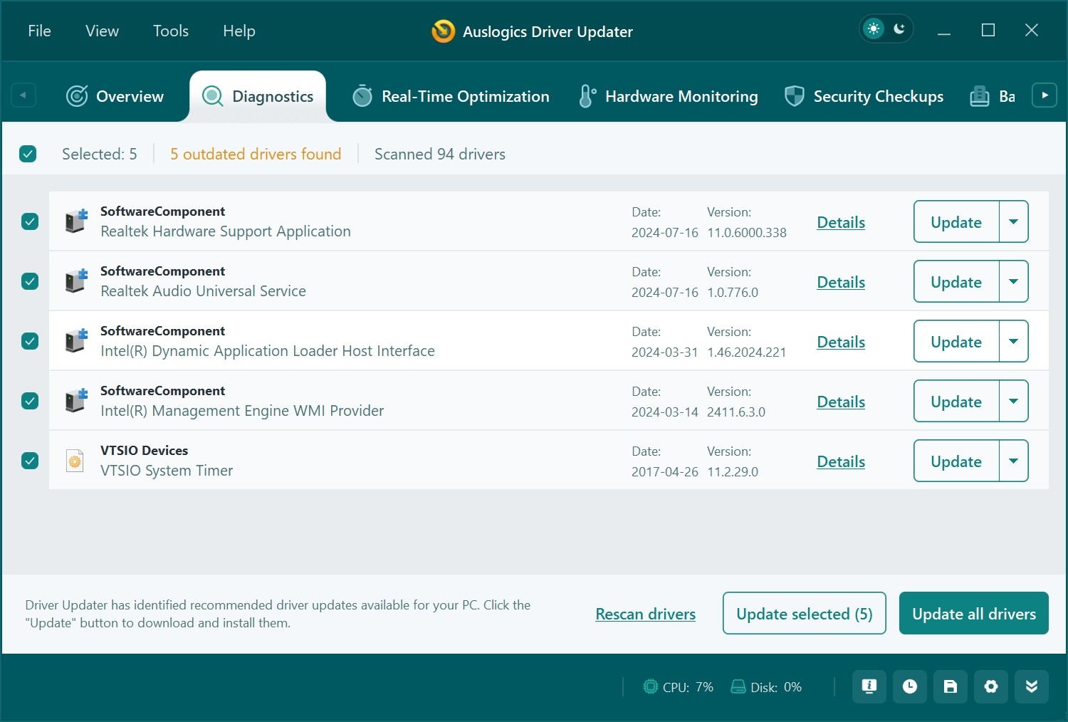The height and width of the screenshot is (722, 1068).
Task: Click the Diagnostics magnifier icon
Action: pyautogui.click(x=213, y=96)
